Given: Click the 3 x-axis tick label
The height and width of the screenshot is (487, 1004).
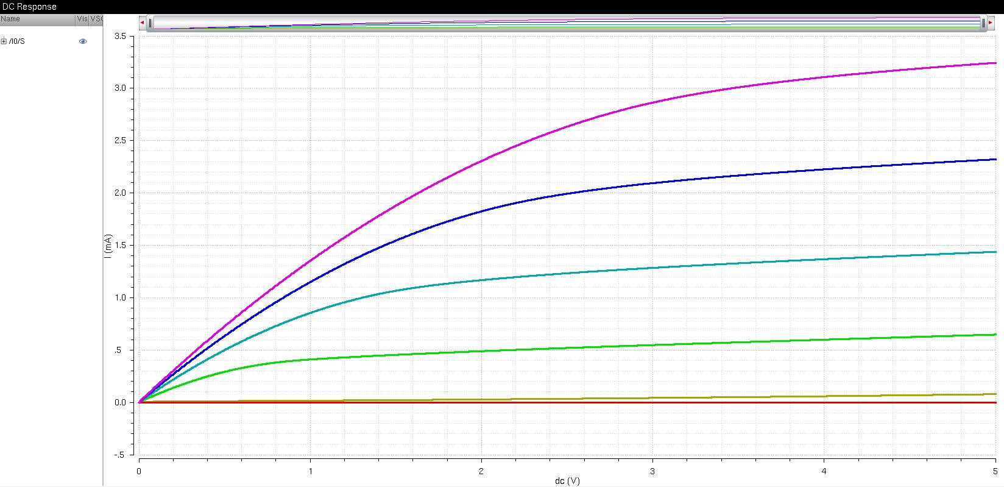Looking at the screenshot, I should click(x=653, y=471).
